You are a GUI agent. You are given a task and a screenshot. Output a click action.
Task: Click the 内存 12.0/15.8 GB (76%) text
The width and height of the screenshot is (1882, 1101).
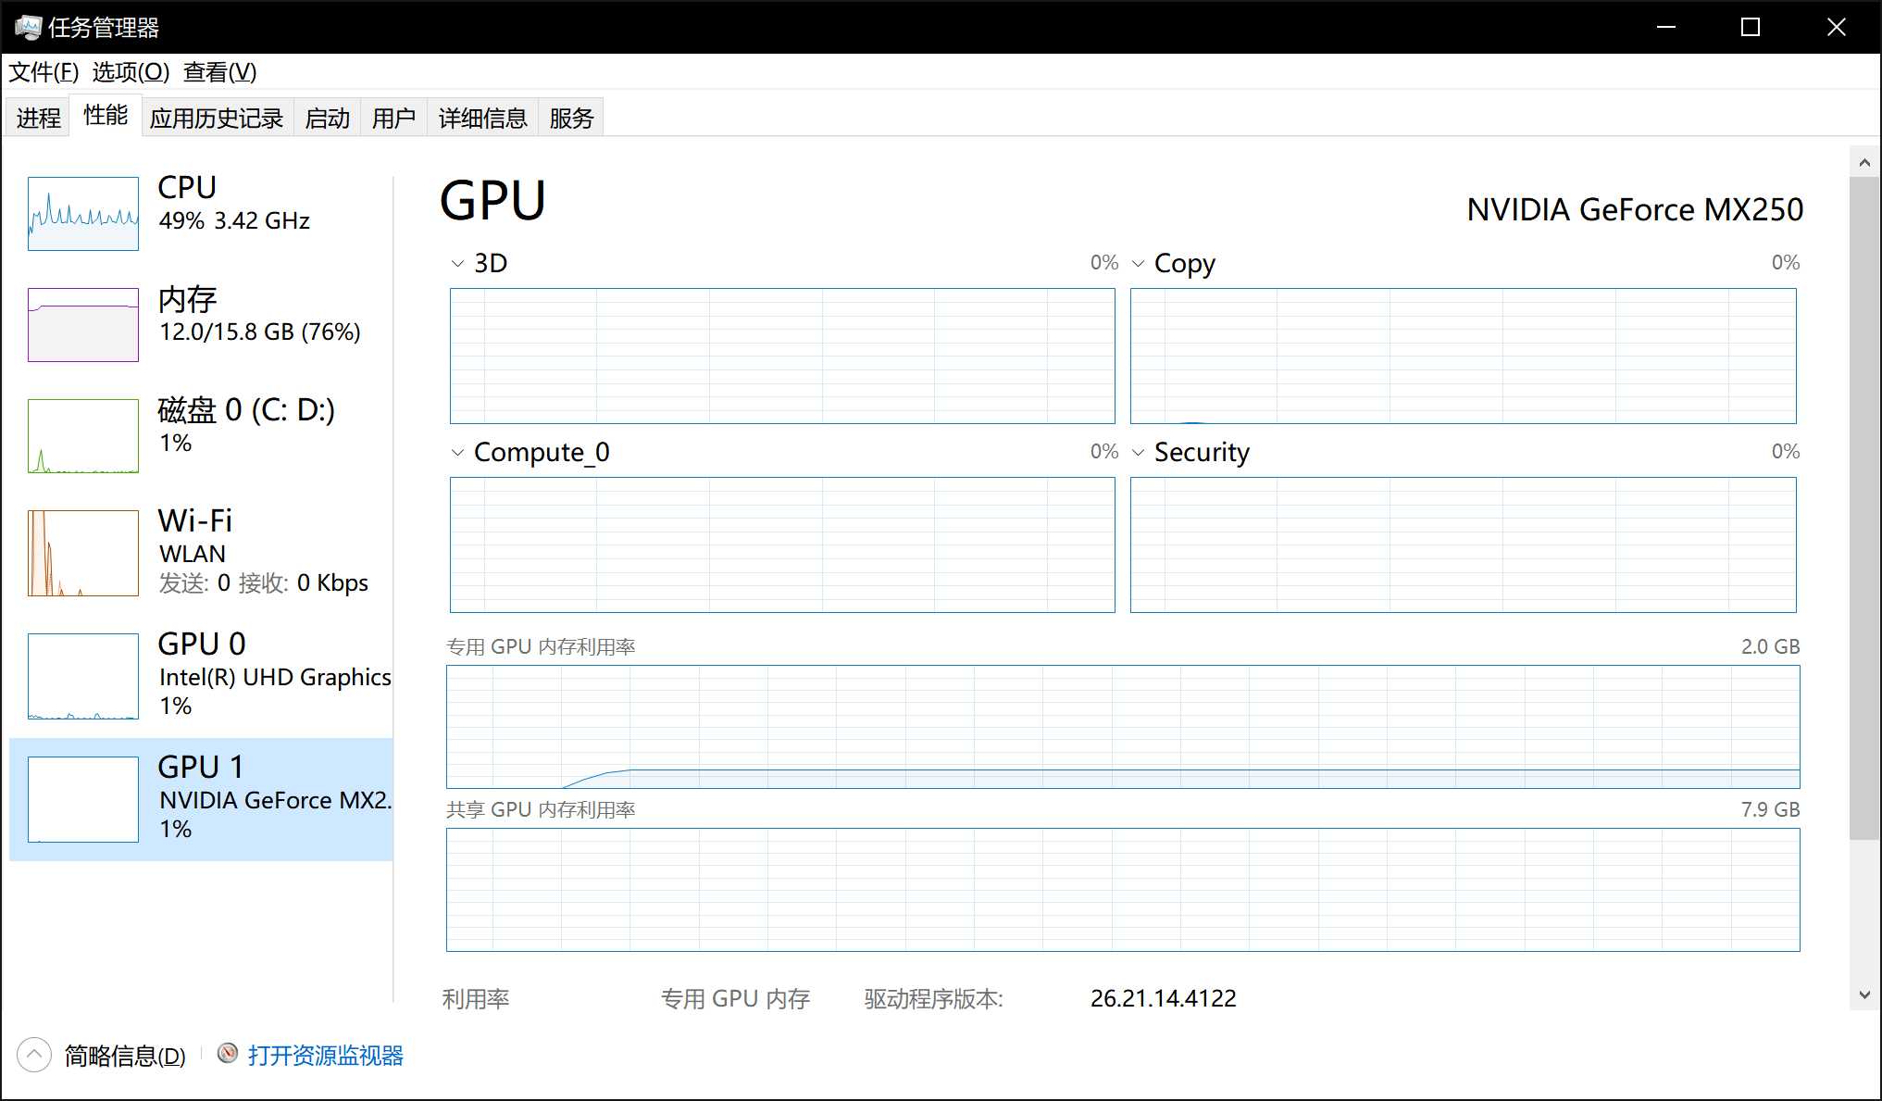(260, 332)
